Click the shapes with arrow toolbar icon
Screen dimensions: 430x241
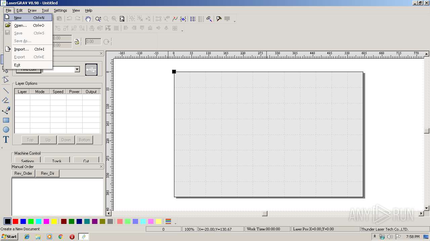point(209,19)
